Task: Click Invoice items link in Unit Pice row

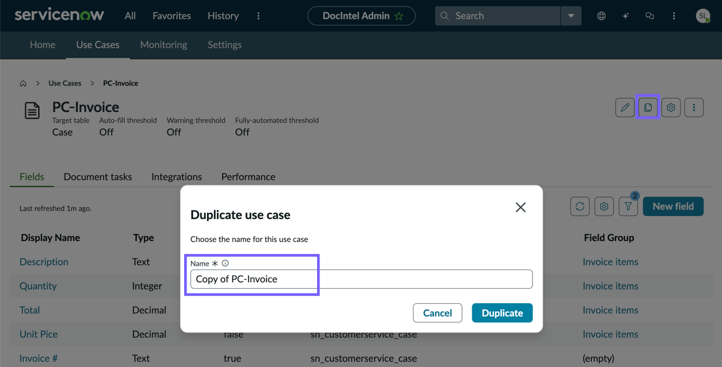Action: pyautogui.click(x=610, y=334)
